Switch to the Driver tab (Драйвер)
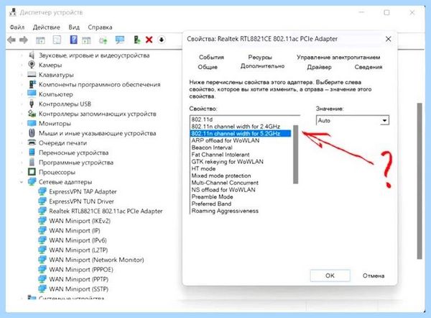 tap(319, 67)
